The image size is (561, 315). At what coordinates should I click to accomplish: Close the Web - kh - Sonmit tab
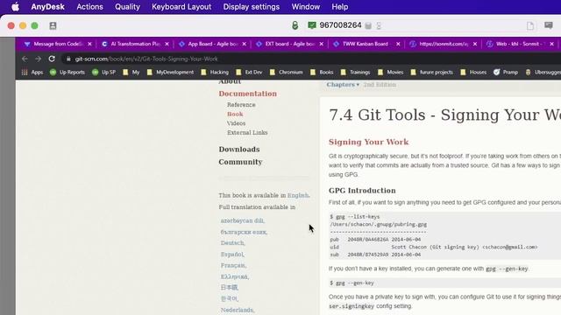(x=552, y=44)
